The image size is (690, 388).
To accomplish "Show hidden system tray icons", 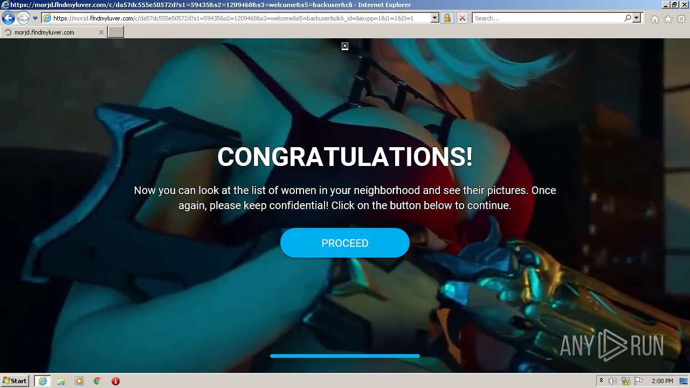I will 602,381.
